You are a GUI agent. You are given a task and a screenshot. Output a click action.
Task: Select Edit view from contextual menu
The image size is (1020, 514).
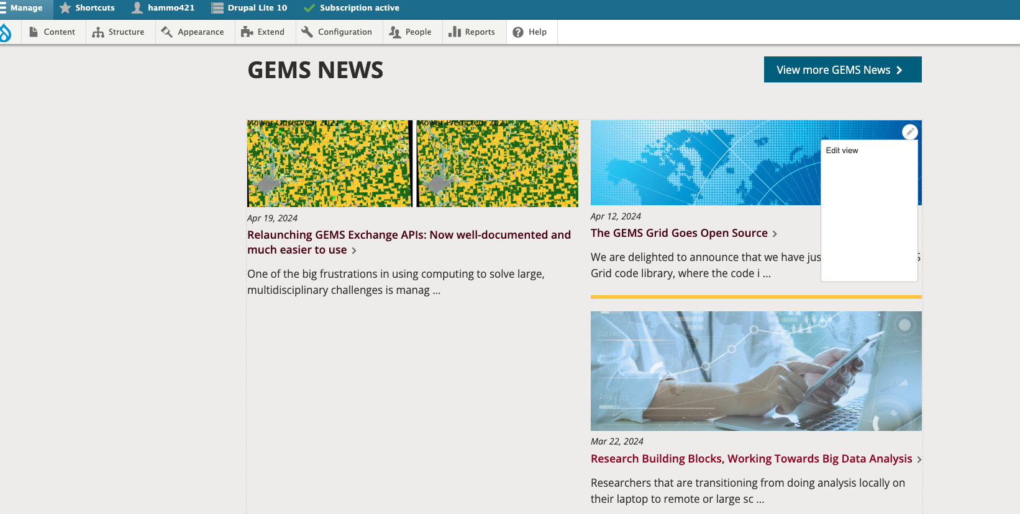coord(842,151)
